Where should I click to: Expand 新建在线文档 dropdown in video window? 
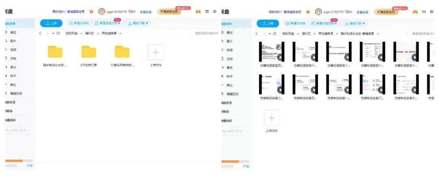336,24
